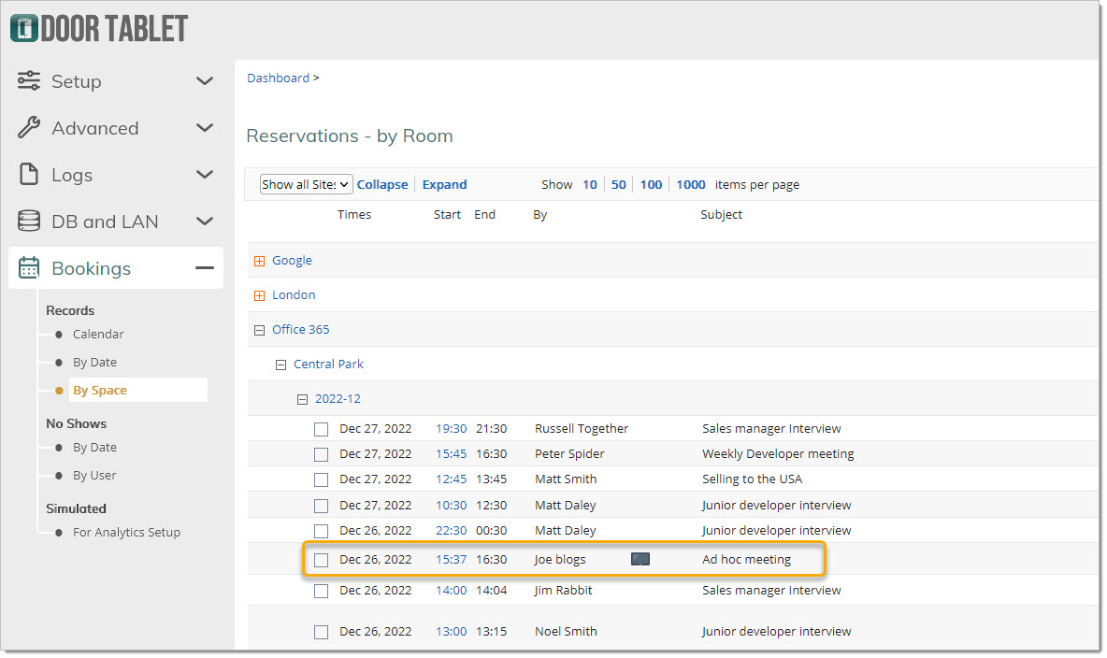Click the Bookings calendar icon
Screen dimensions: 1107x658
tap(29, 267)
